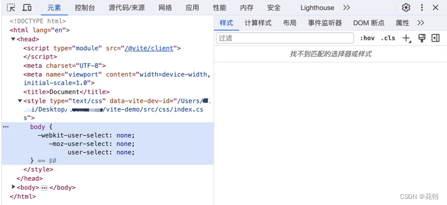Toggle rendering emulation paintbrush icon
The height and width of the screenshot is (205, 447).
click(x=422, y=38)
